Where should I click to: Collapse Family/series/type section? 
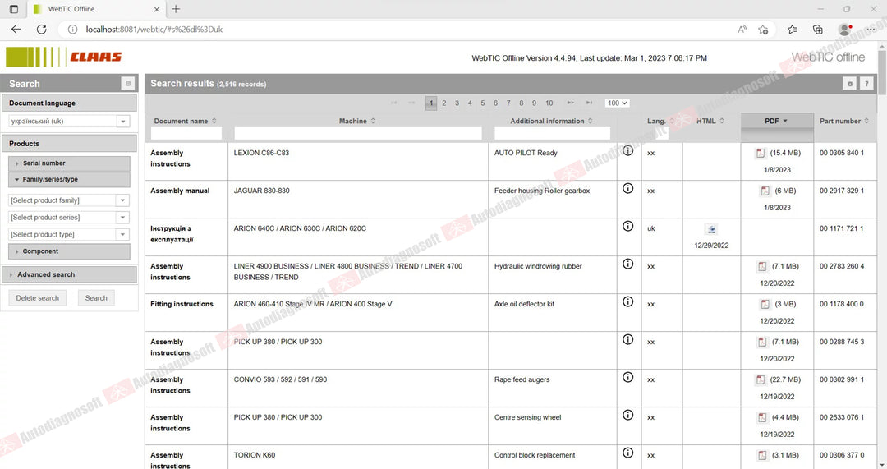click(x=69, y=179)
